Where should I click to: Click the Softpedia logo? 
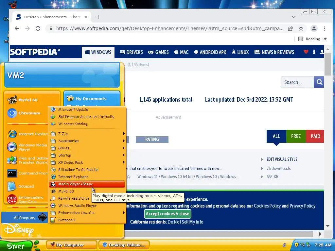[x=35, y=52]
